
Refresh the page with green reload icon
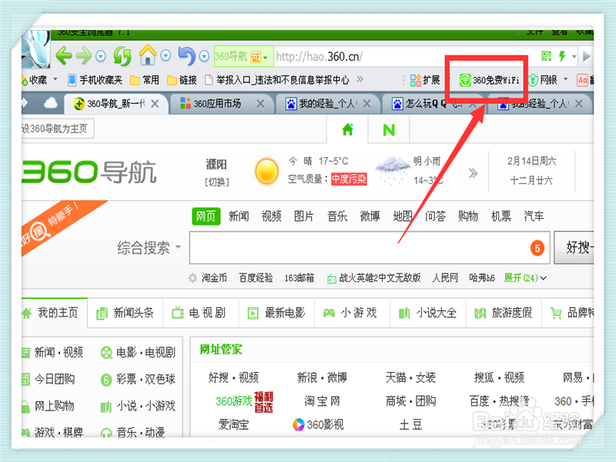point(122,56)
